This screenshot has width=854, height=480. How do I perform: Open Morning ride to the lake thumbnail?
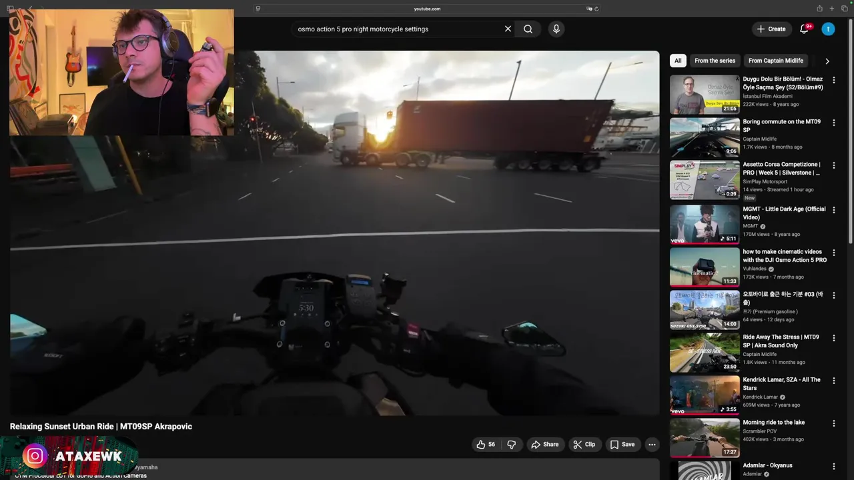pyautogui.click(x=705, y=437)
